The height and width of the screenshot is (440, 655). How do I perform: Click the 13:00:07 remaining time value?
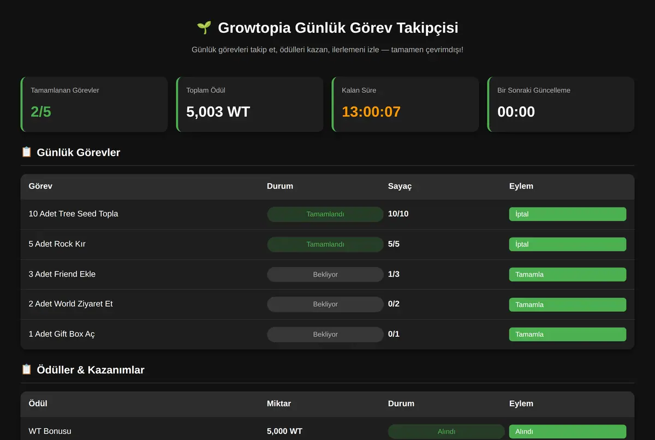point(371,112)
